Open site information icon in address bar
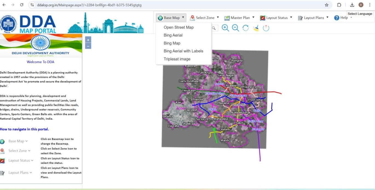This screenshot has height=190, width=375. (x=32, y=5)
